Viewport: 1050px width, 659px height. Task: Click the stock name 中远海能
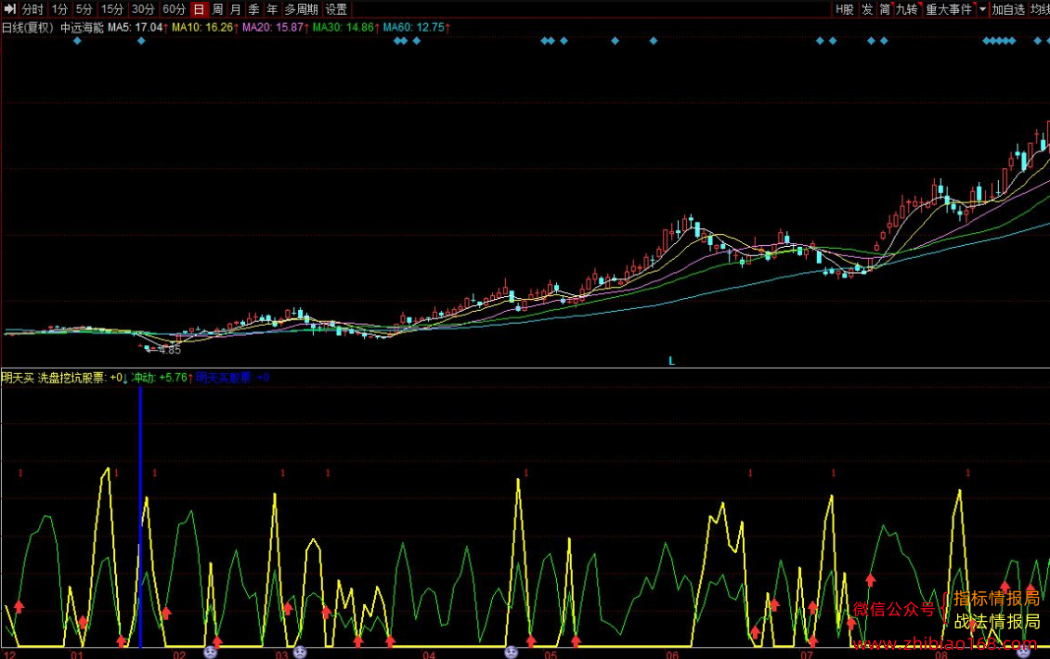tap(82, 28)
